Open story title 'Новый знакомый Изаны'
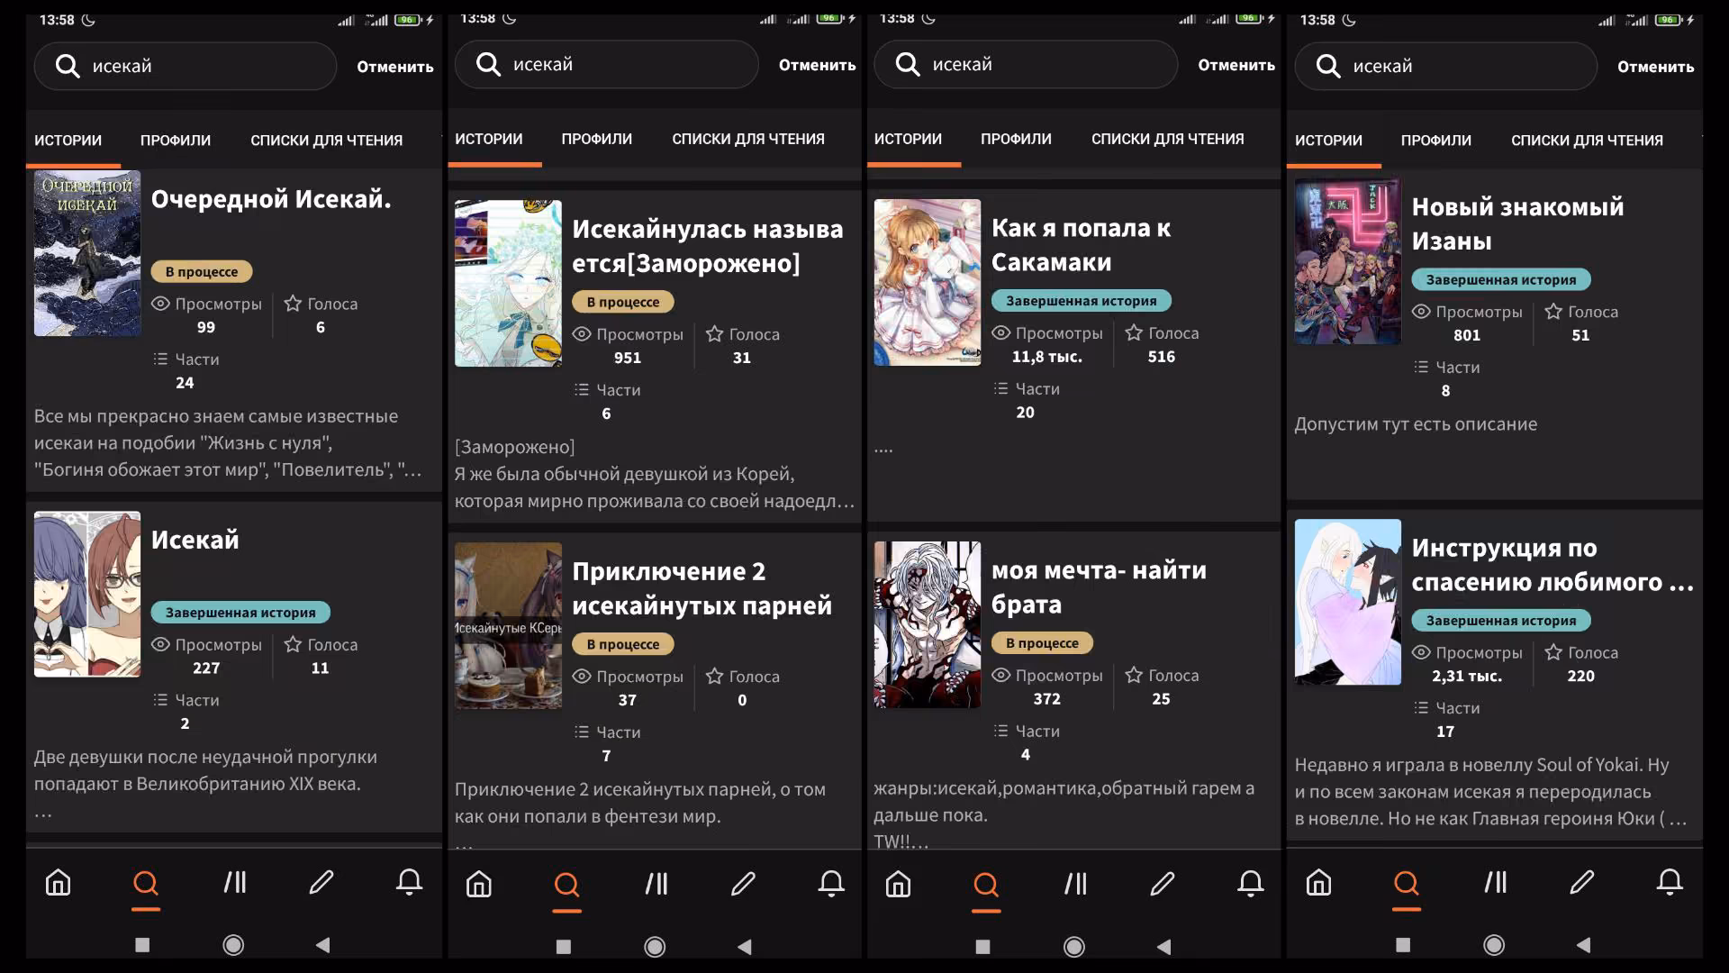The width and height of the screenshot is (1729, 973). click(x=1517, y=223)
